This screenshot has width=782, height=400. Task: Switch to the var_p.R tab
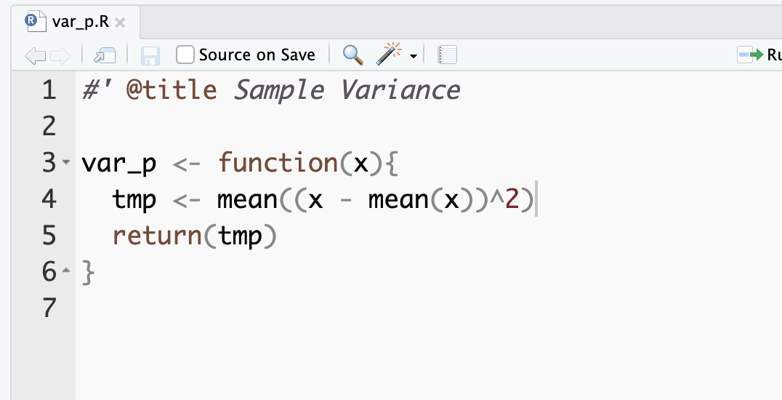point(80,22)
